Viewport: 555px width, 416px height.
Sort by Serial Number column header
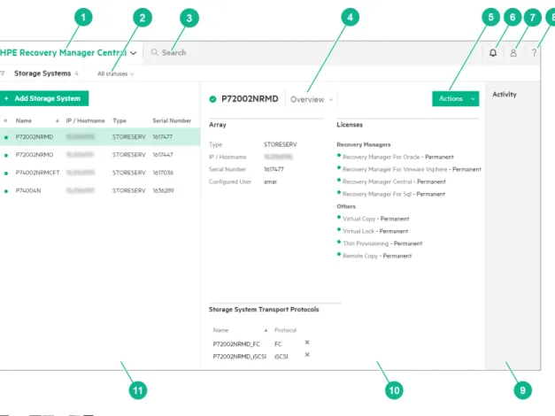coord(172,120)
